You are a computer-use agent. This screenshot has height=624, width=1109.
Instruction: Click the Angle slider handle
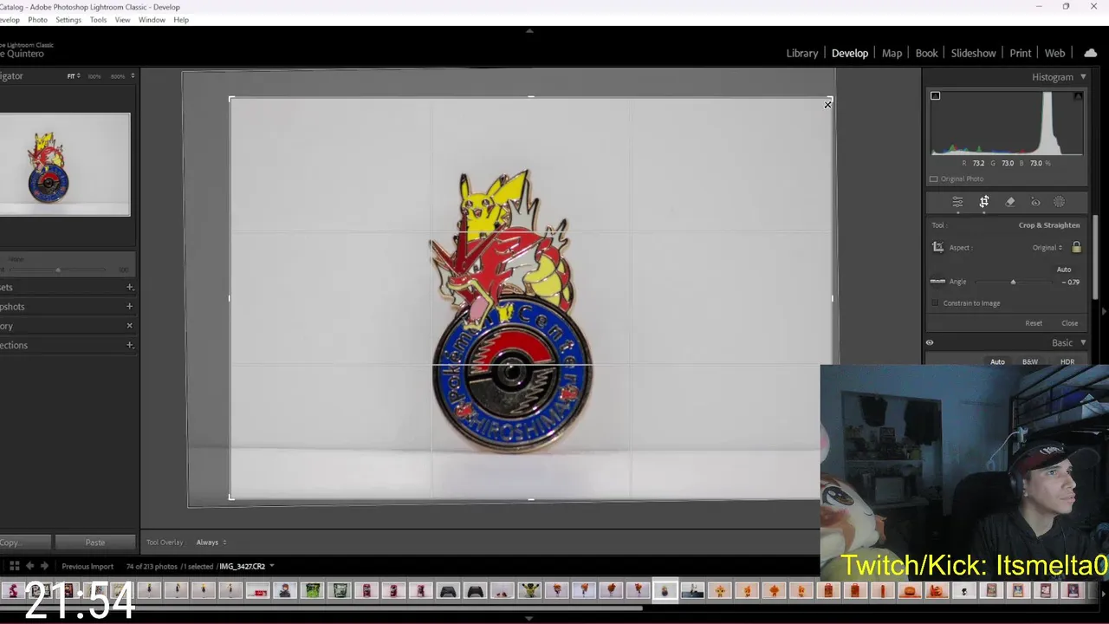tap(1013, 282)
